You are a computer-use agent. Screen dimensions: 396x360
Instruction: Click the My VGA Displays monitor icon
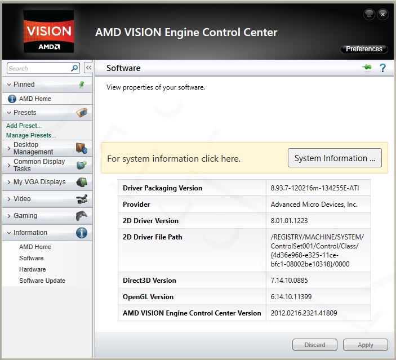click(x=82, y=182)
